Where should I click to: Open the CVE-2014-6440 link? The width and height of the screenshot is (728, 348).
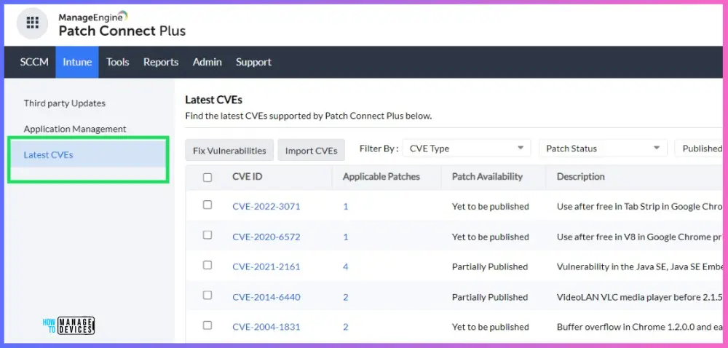(x=266, y=297)
